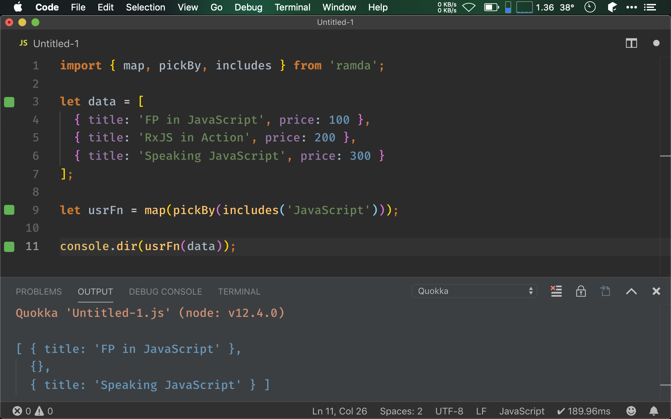671x419 pixels.
Task: Switch to the TERMINAL panel tab
Action: [x=239, y=292]
